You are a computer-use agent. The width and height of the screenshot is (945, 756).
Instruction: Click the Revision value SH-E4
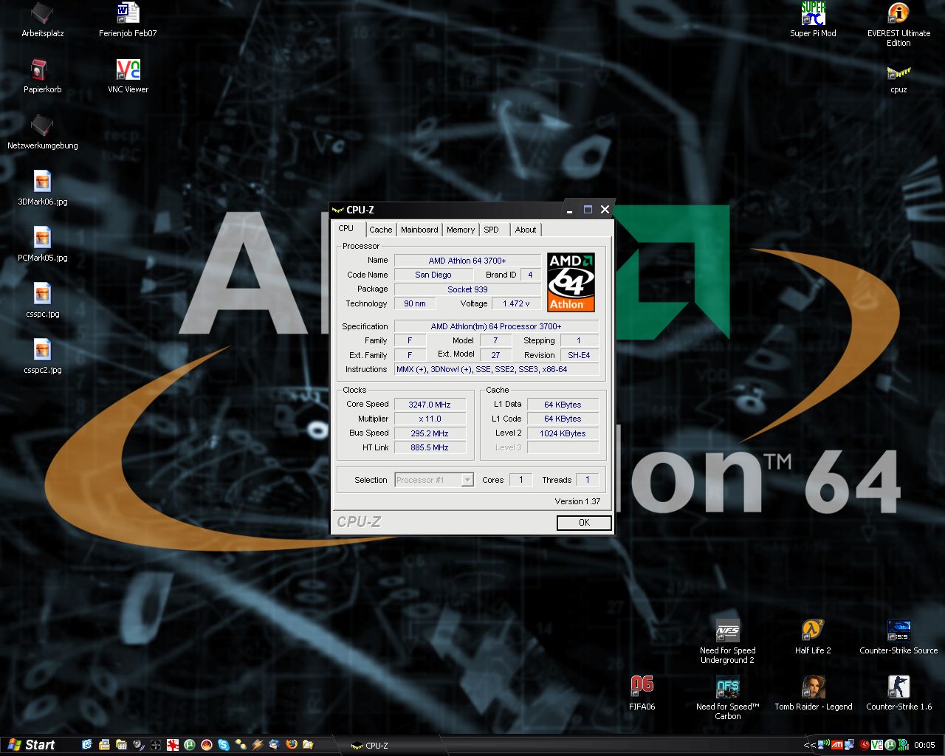click(x=579, y=355)
